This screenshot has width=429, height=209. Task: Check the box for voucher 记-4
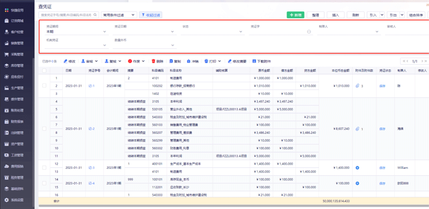click(45, 183)
